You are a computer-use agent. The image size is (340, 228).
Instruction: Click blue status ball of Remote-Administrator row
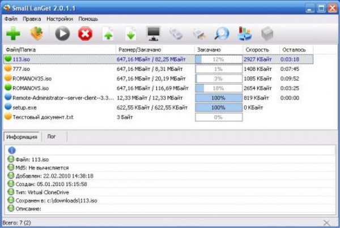point(8,97)
